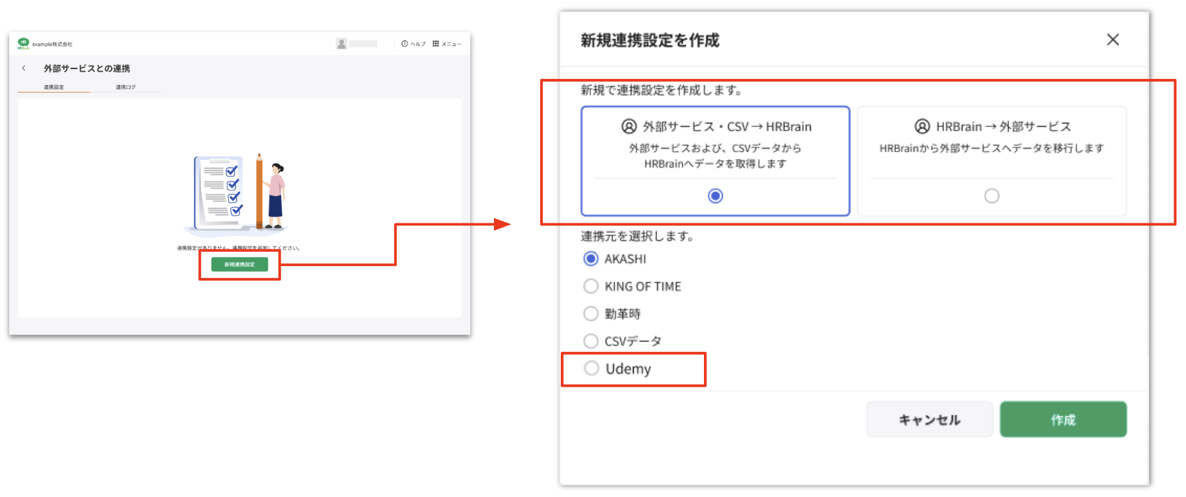Click the person icon beside HRBrain → 外部サービス
This screenshot has height=497, width=1186.
[x=922, y=126]
